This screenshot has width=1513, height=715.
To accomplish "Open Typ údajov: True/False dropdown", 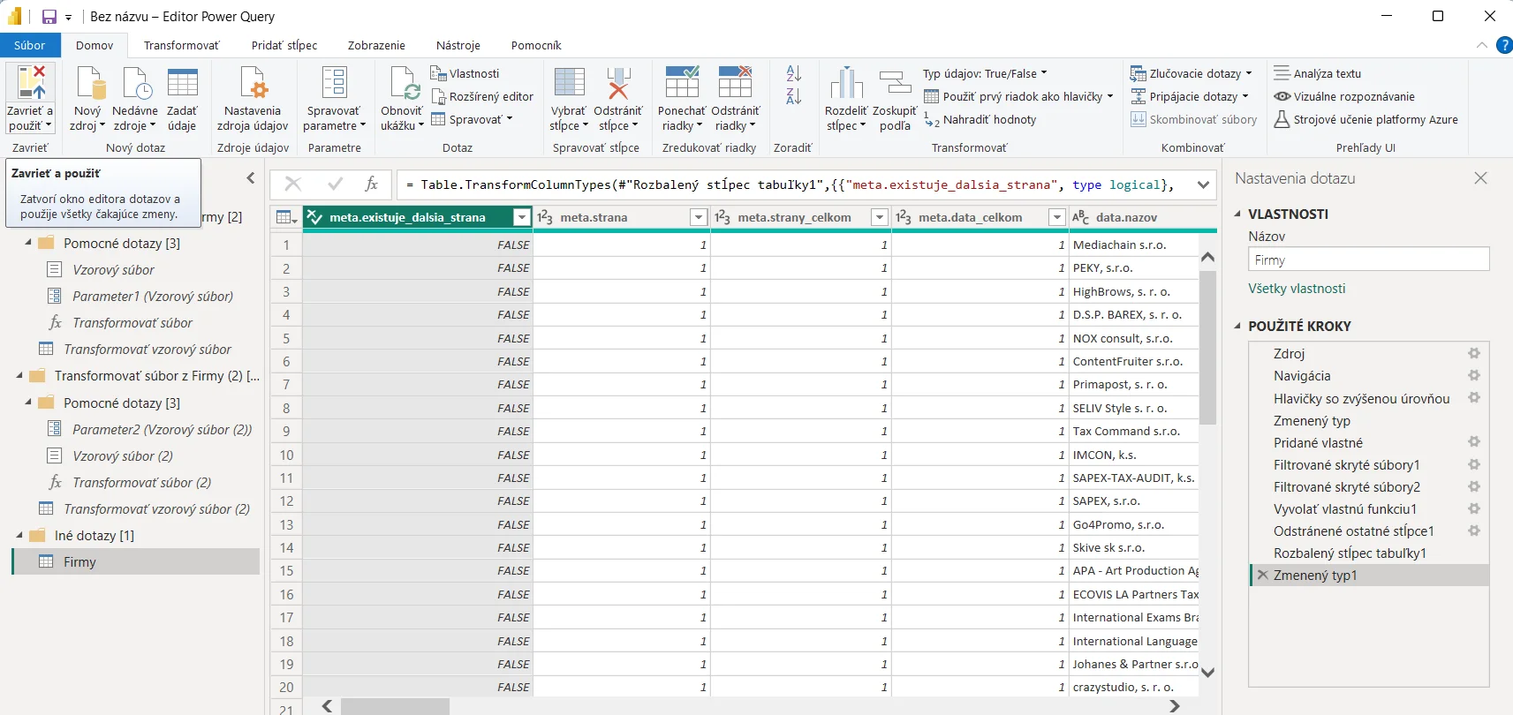I will [985, 73].
